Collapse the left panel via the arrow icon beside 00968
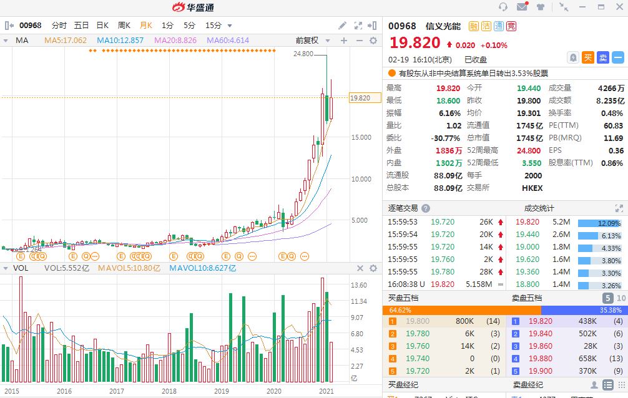The image size is (628, 398). [x=9, y=26]
